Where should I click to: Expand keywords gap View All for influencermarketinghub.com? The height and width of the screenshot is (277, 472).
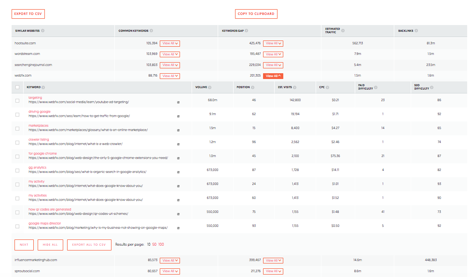click(273, 261)
